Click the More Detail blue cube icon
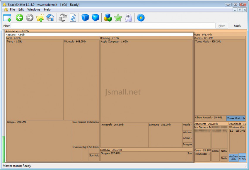Viewport: 249px width, 170px height. (x=95, y=18)
